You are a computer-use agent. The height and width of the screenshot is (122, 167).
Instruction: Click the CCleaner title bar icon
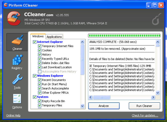pyautogui.click(x=6, y=5)
